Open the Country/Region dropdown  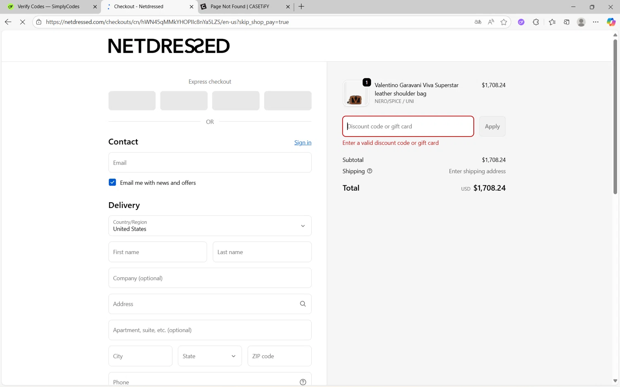tap(210, 226)
